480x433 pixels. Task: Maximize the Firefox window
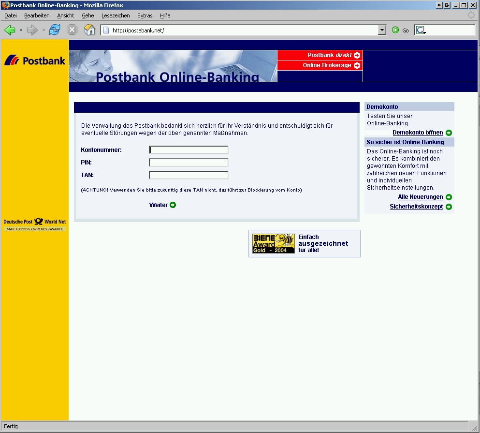[464, 5]
